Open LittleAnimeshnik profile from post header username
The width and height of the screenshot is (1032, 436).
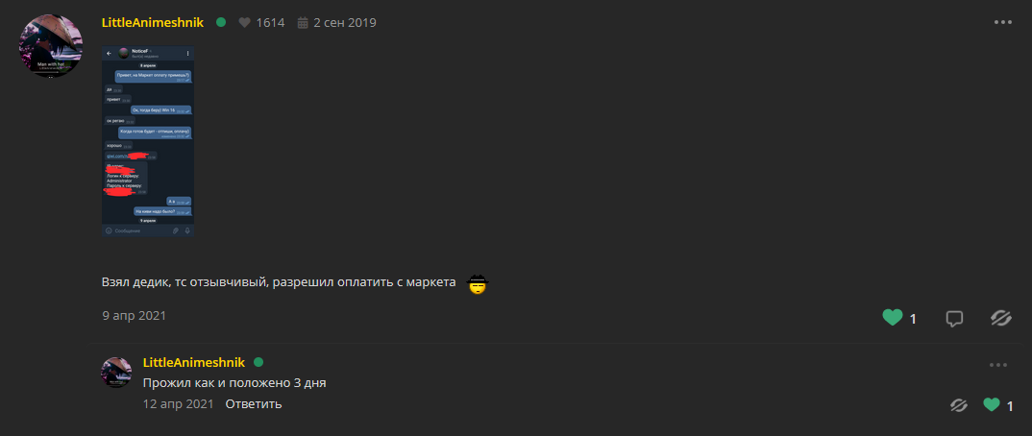coord(152,22)
